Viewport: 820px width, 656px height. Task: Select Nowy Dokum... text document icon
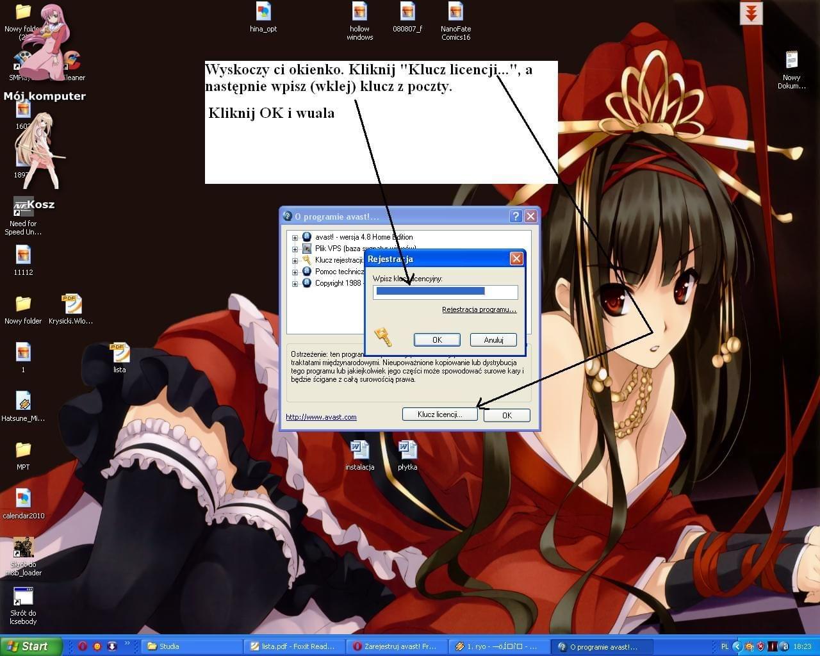[x=792, y=70]
